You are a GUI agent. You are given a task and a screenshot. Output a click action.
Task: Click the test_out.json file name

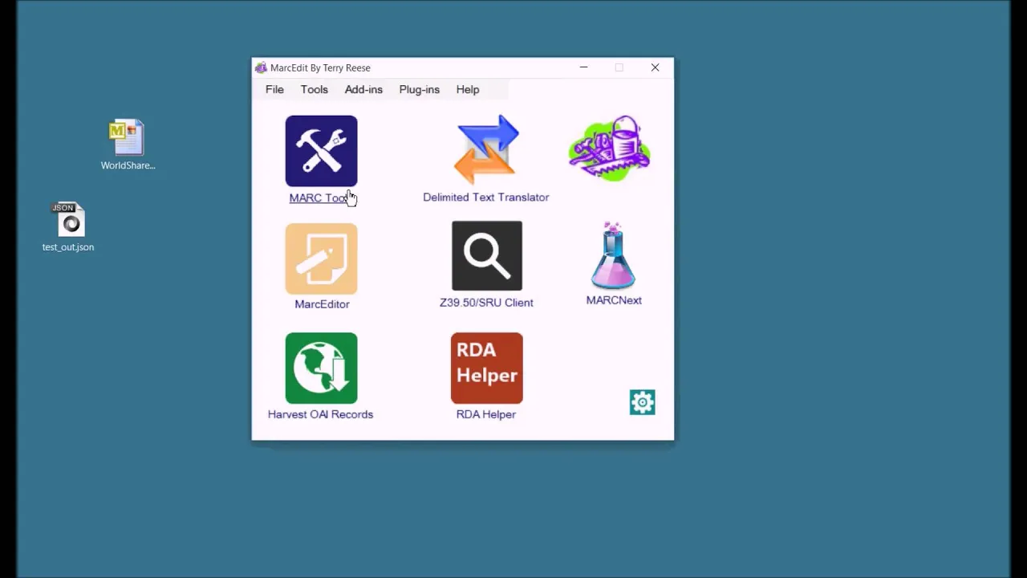click(68, 246)
